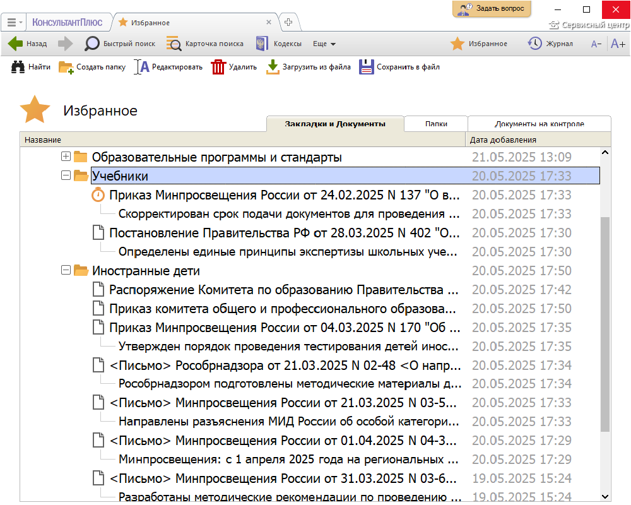
Task: Open note Минпросвещения: с 1 апреля 2025
Action: tap(288, 460)
